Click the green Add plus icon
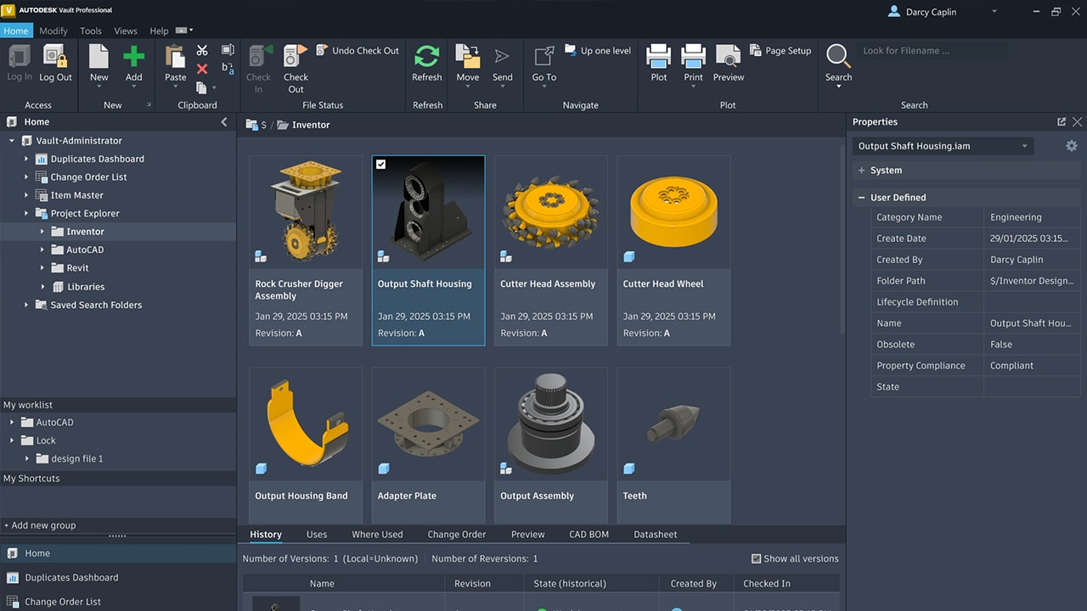The width and height of the screenshot is (1087, 611). tap(133, 57)
